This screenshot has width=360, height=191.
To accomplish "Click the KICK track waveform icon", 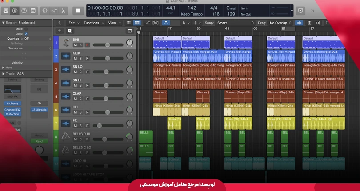I will (x=66, y=56).
